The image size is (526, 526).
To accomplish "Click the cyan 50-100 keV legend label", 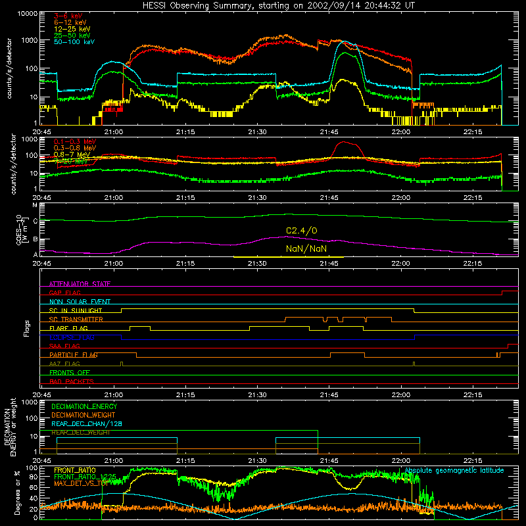I will 74,42.
